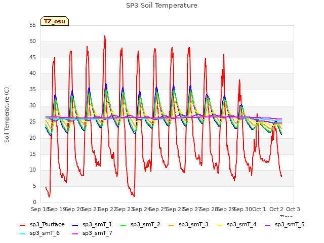
Task: Click the SP3 Soil Temperature chart title
Action: [x=161, y=6]
